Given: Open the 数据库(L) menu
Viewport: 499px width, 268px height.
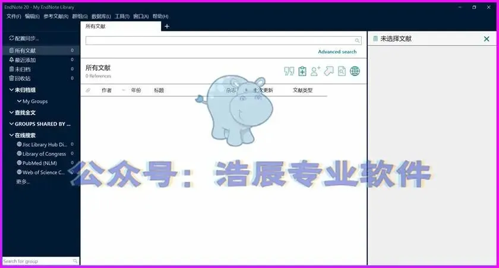Looking at the screenshot, I should coord(101,16).
